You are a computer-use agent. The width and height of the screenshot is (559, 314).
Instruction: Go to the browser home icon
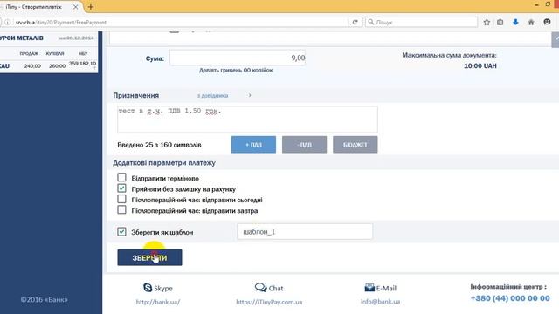click(531, 22)
